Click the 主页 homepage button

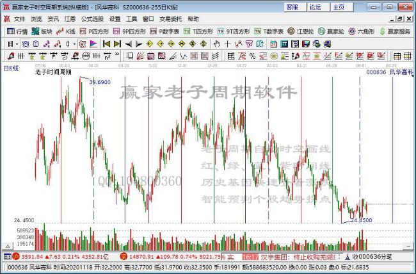342,7
